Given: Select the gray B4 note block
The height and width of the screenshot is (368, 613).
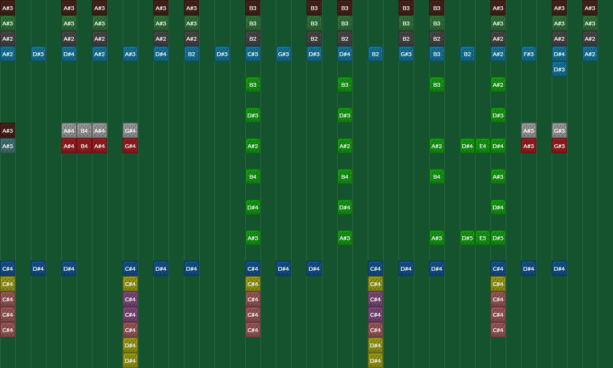Looking at the screenshot, I should pyautogui.click(x=84, y=130).
